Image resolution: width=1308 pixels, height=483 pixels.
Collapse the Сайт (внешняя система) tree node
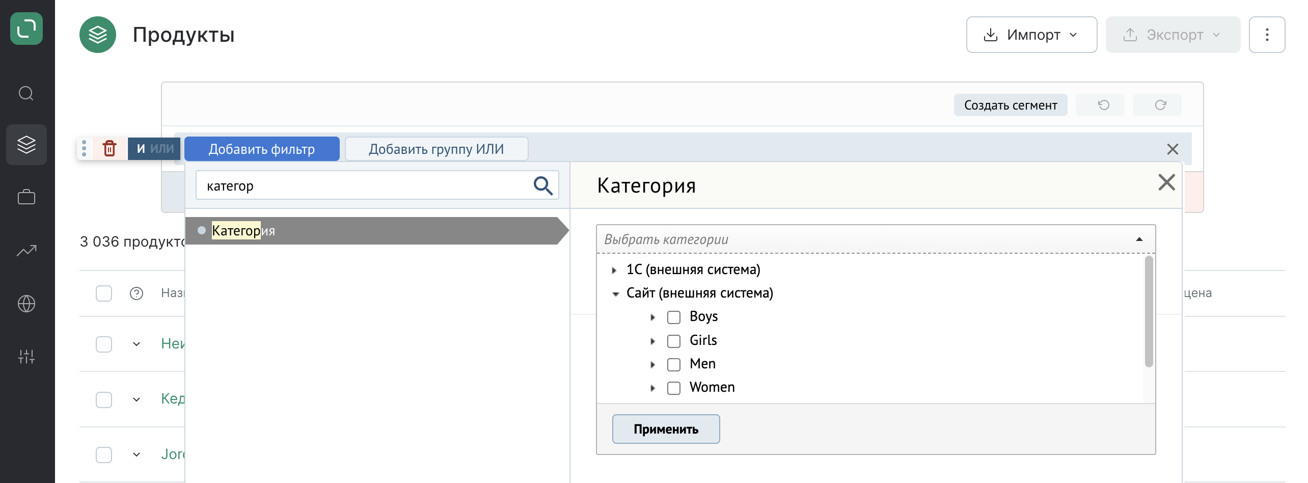tap(615, 294)
